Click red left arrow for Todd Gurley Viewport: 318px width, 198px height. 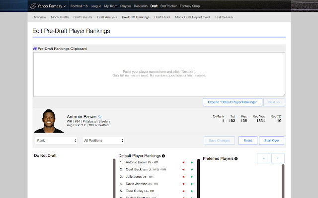183,191
